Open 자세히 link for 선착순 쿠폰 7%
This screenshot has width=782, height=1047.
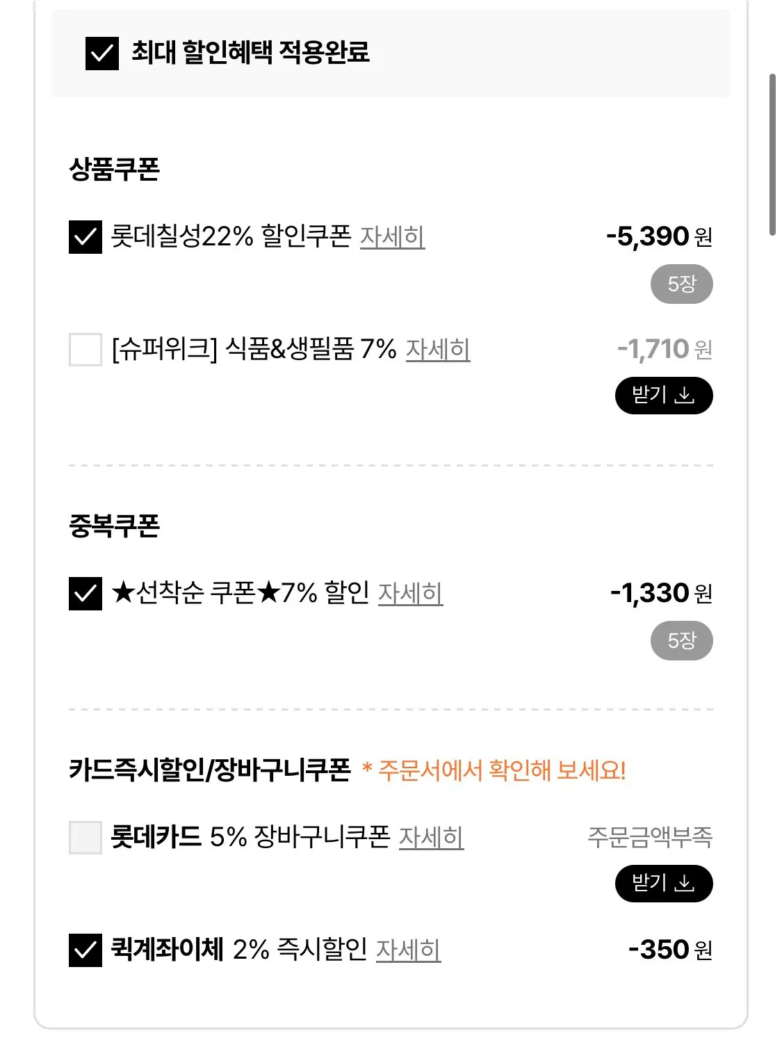tap(410, 594)
